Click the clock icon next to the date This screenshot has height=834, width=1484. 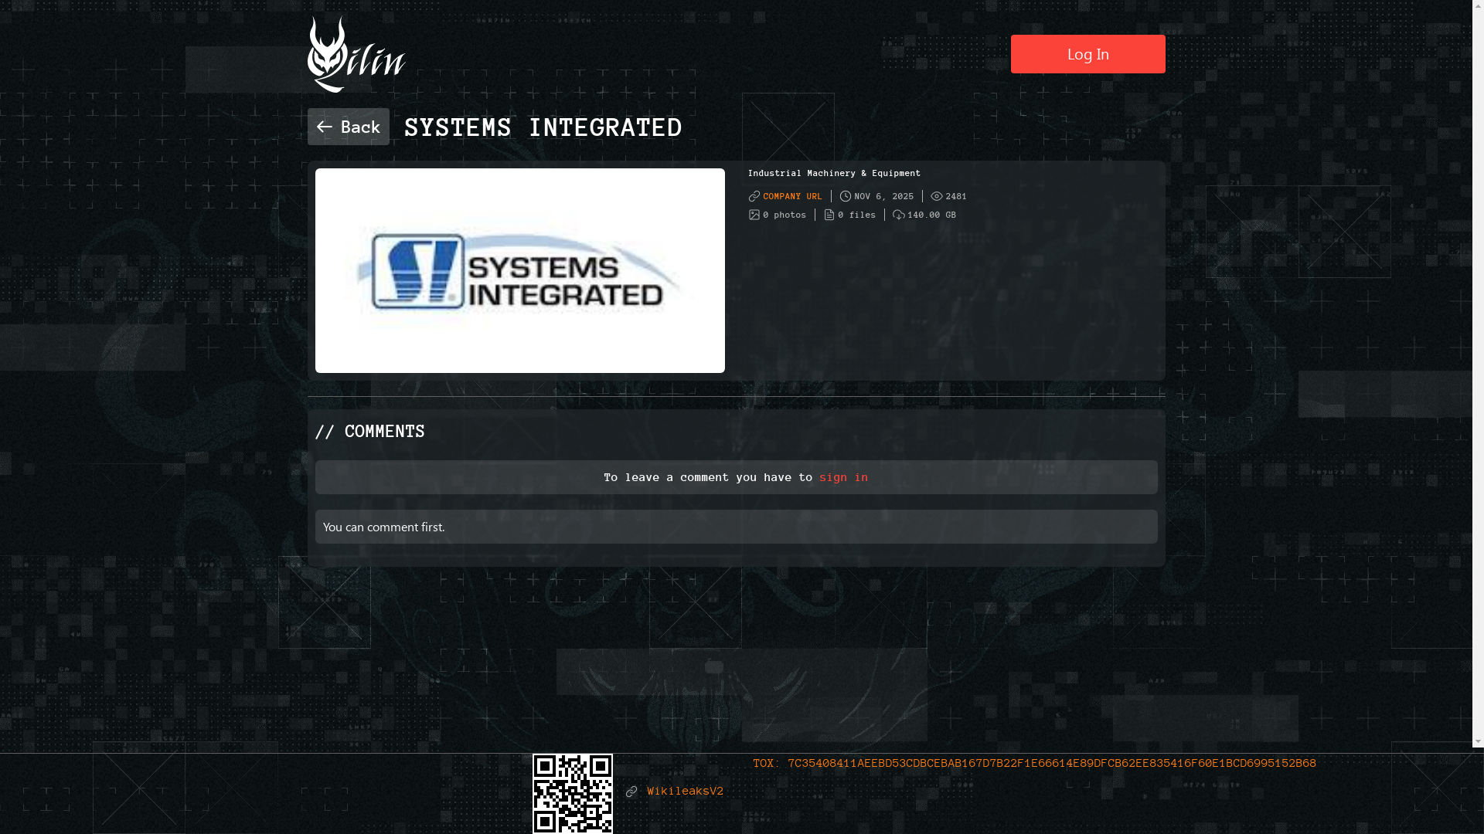[845, 196]
